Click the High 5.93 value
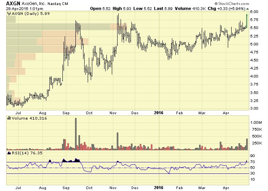The height and width of the screenshot is (191, 268). 122,8
